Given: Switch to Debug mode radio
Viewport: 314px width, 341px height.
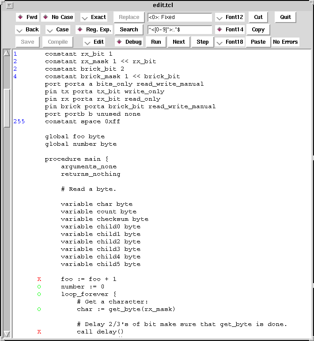Looking at the screenshot, I should [129, 42].
